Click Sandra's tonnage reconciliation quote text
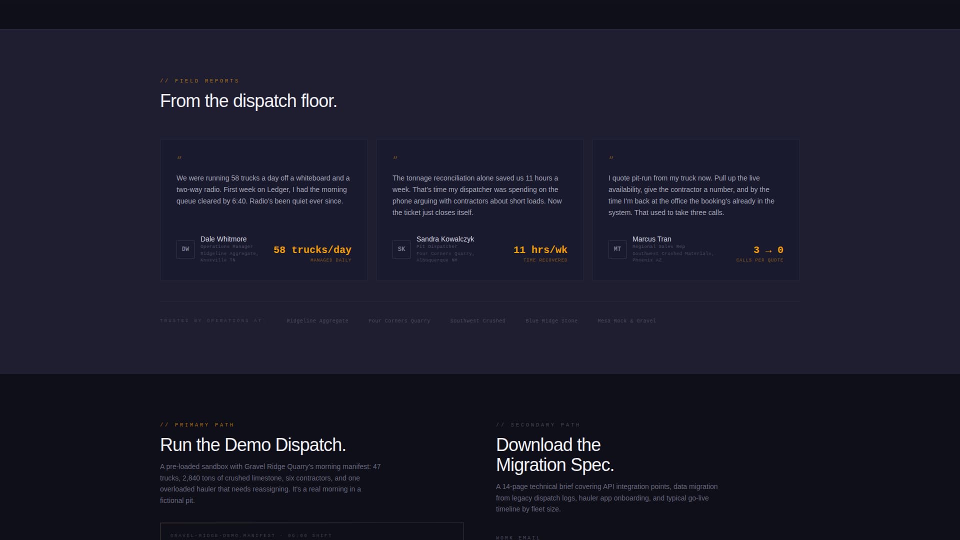This screenshot has height=540, width=960. (x=477, y=195)
